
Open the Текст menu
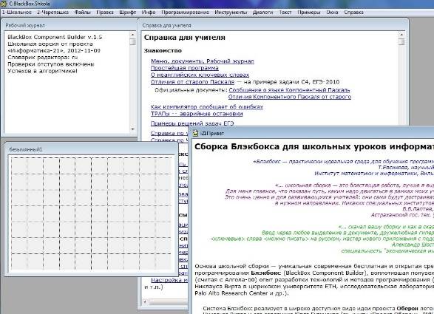point(285,13)
